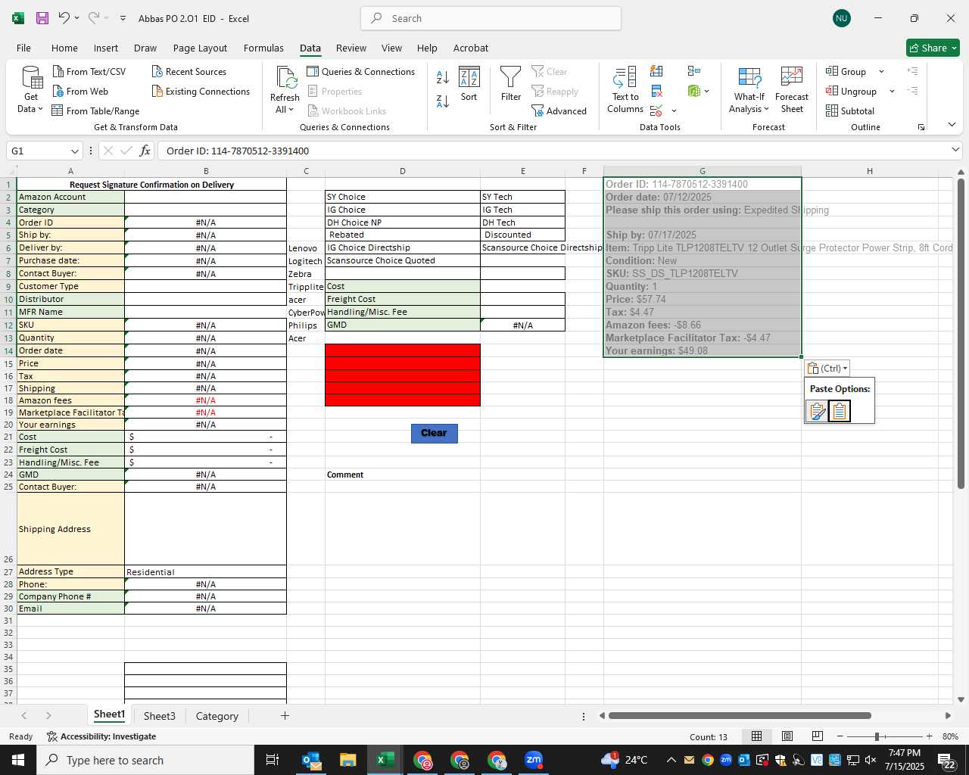Switch to Page Layout tab
This screenshot has height=775, width=969.
(x=200, y=48)
